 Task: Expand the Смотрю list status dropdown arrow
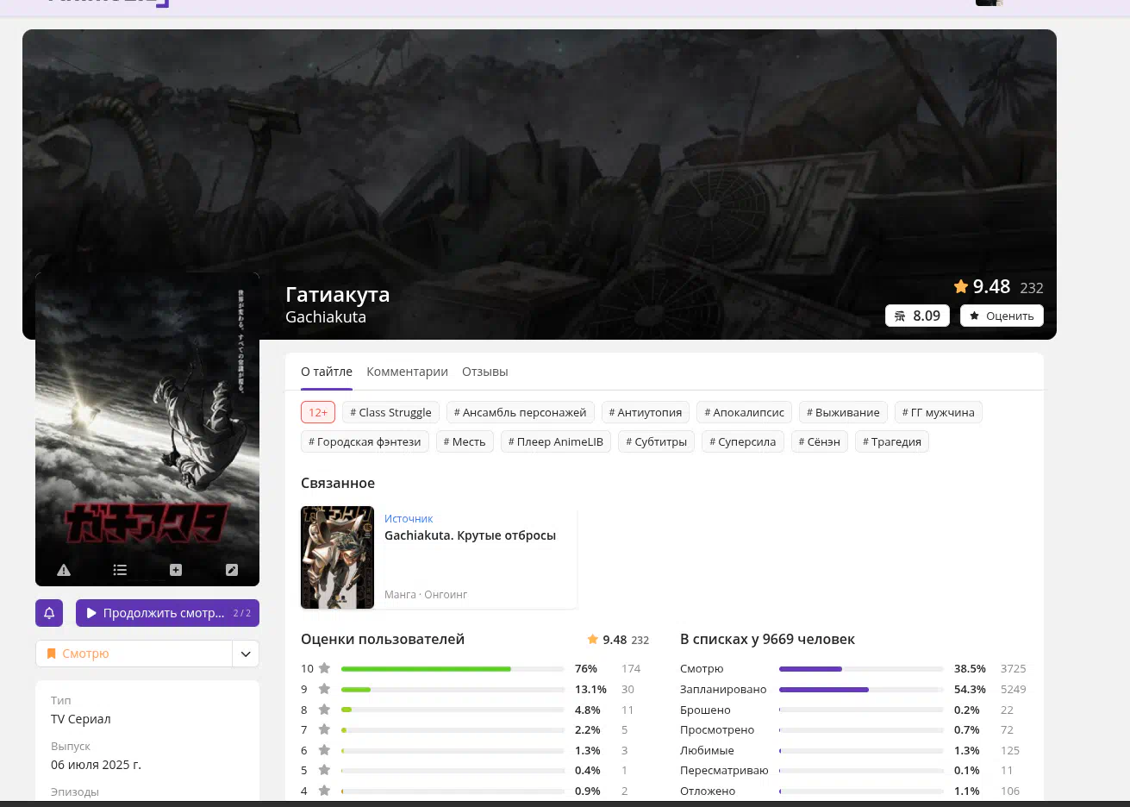point(246,654)
